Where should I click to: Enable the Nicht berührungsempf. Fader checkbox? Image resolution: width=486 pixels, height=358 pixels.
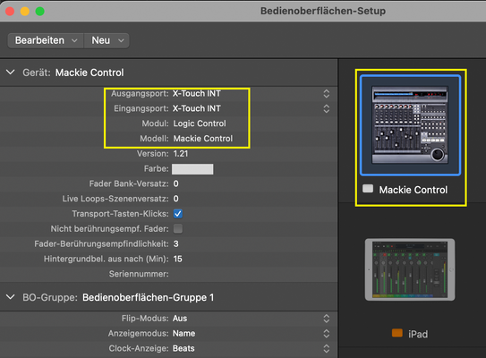[178, 229]
